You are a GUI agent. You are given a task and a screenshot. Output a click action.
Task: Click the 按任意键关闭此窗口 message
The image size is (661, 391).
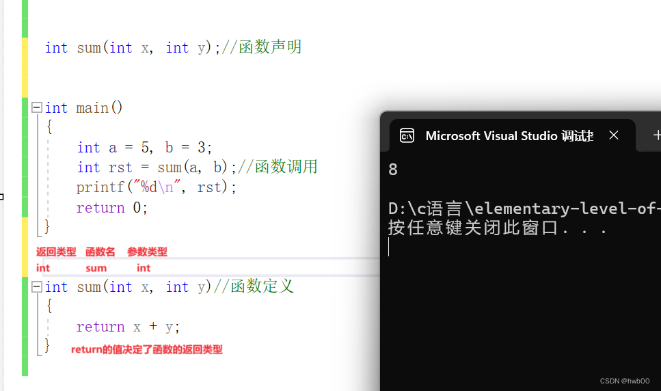[498, 228]
